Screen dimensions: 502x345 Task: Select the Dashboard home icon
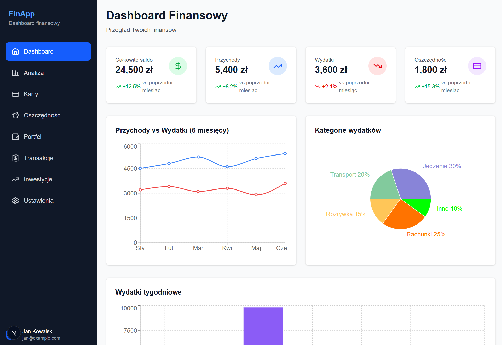[16, 51]
